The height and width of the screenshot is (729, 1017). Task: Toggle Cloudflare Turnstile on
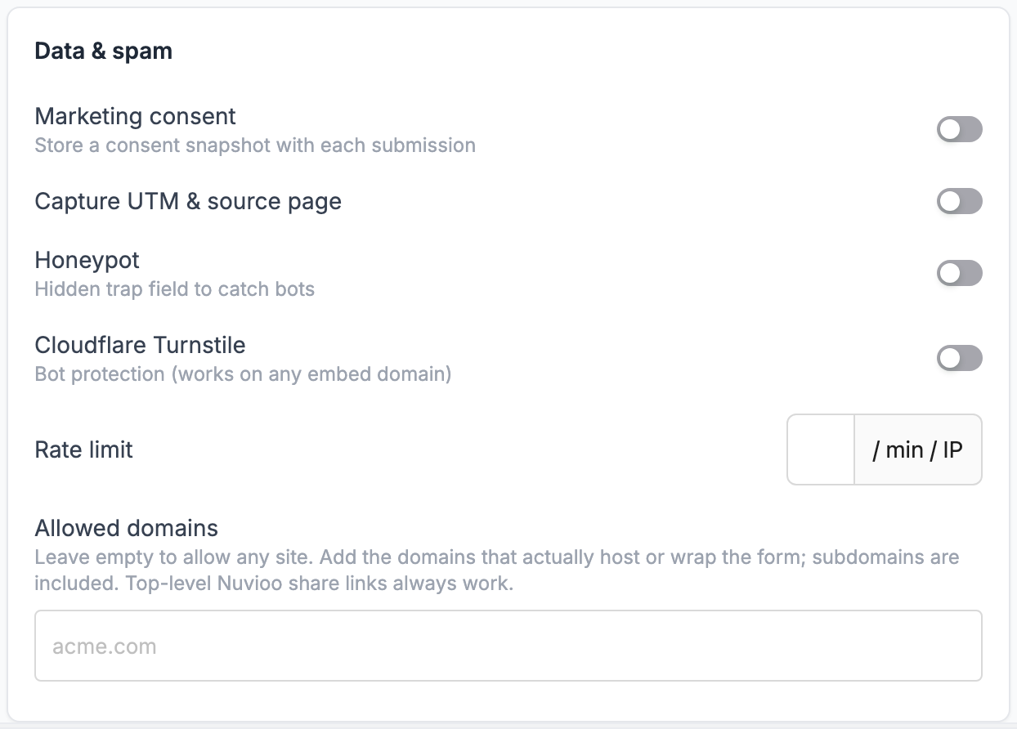pyautogui.click(x=959, y=358)
